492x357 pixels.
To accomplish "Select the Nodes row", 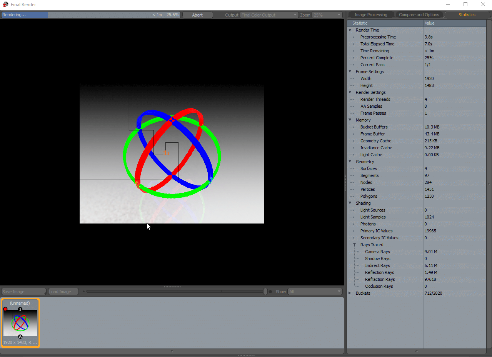I will coord(417,182).
